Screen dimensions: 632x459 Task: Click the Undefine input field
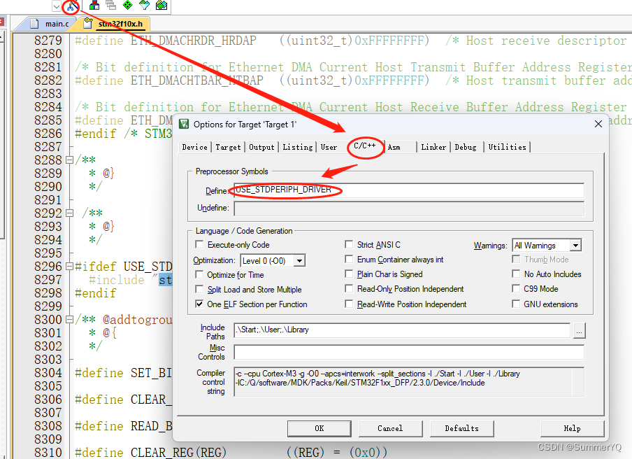point(409,208)
